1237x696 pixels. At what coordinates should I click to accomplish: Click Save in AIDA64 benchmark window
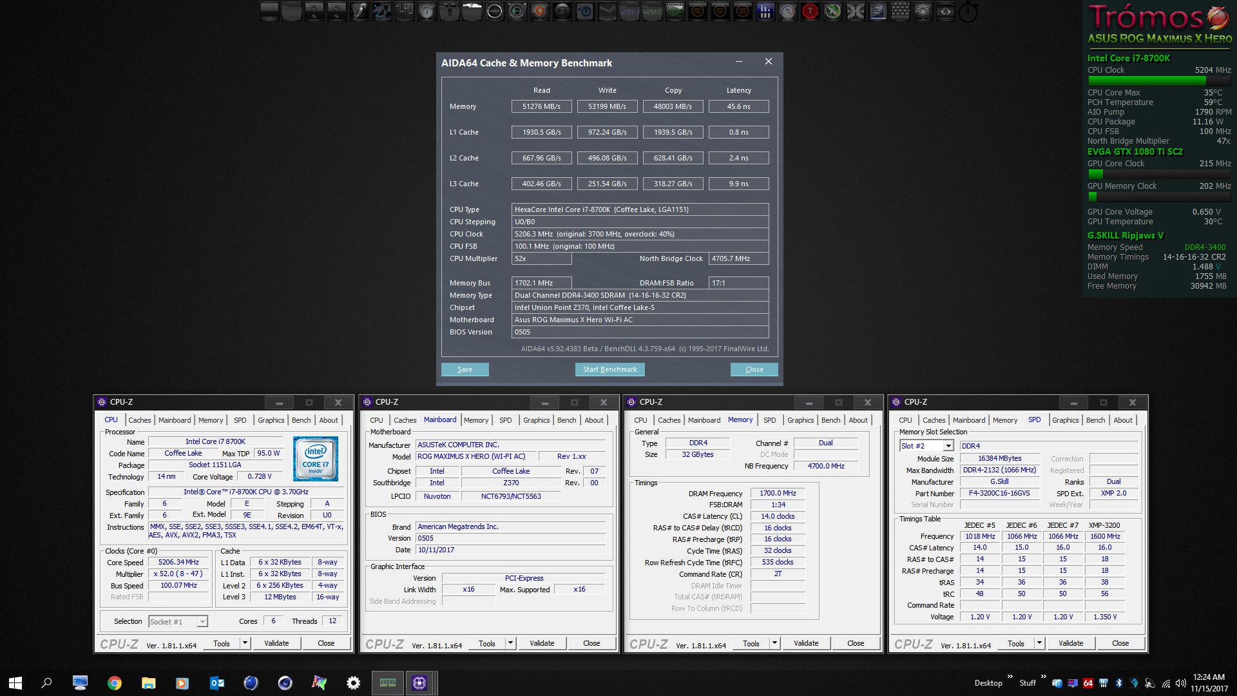465,369
